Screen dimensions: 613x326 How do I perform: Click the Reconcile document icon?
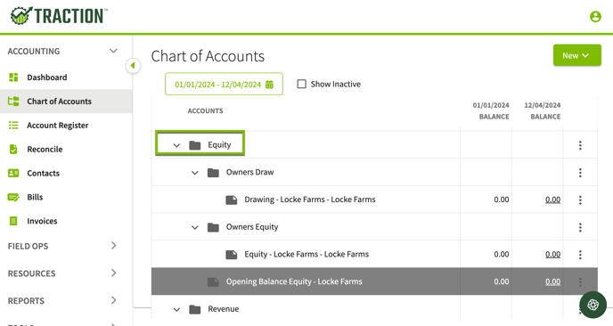click(13, 149)
